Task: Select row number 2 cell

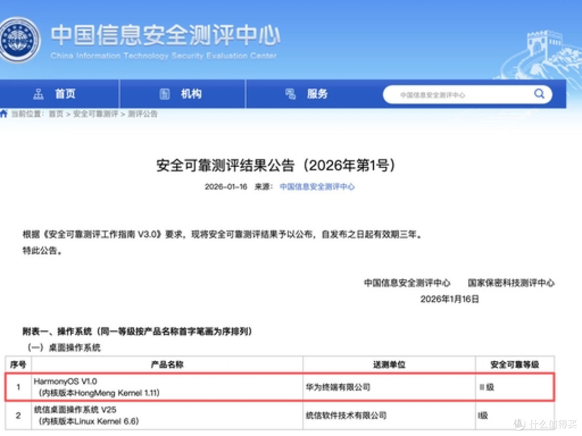Action: (x=18, y=415)
